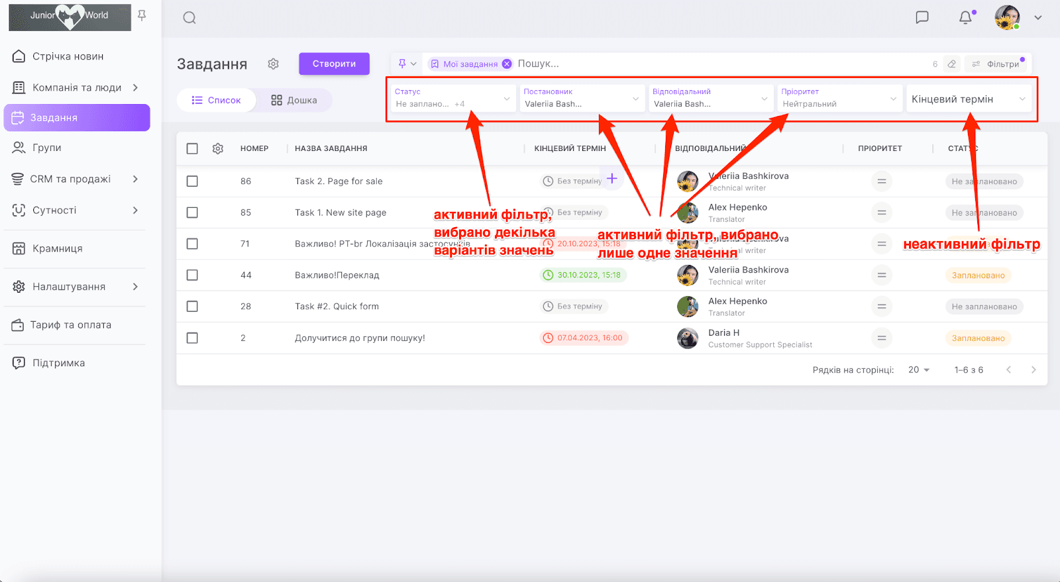1060x582 pixels.
Task: Expand Налаштування submenu chevron
Action: 135,287
